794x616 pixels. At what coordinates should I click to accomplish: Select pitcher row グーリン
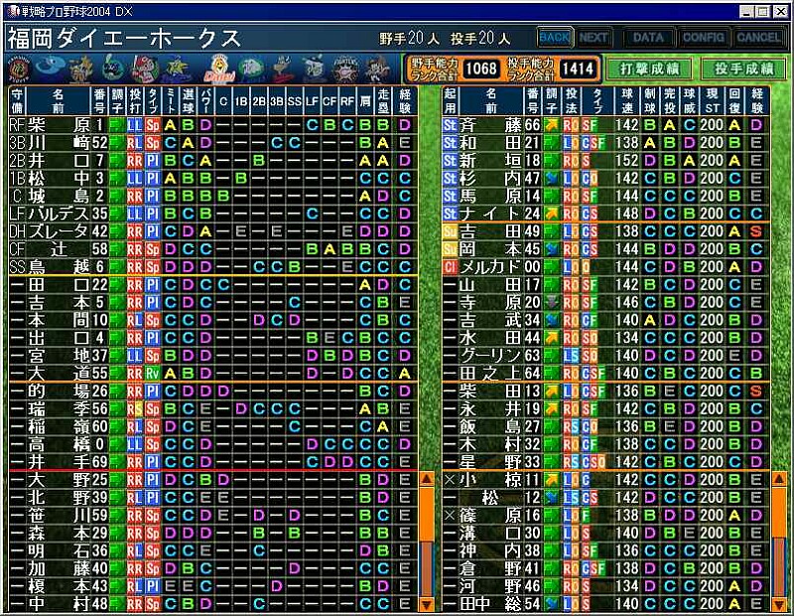tap(605, 356)
